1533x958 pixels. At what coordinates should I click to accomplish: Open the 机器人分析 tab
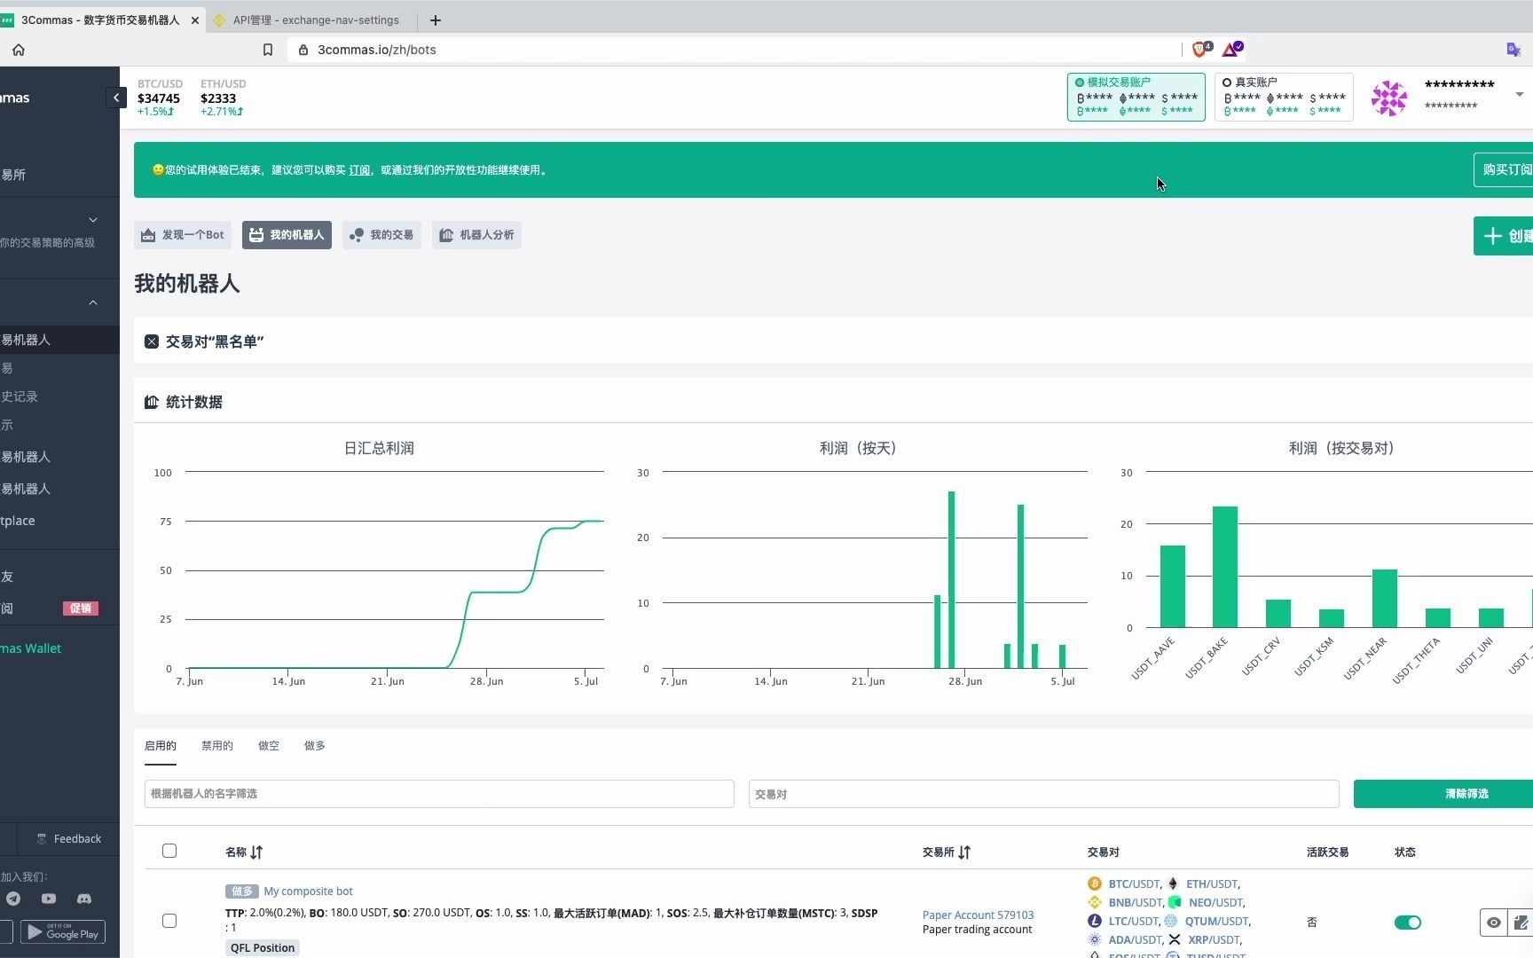(476, 235)
